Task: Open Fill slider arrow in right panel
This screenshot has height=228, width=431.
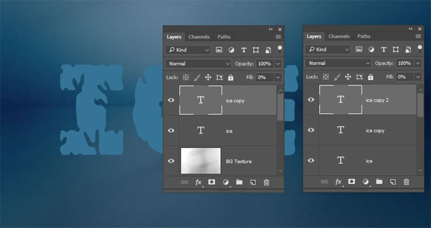Action: (x=418, y=77)
